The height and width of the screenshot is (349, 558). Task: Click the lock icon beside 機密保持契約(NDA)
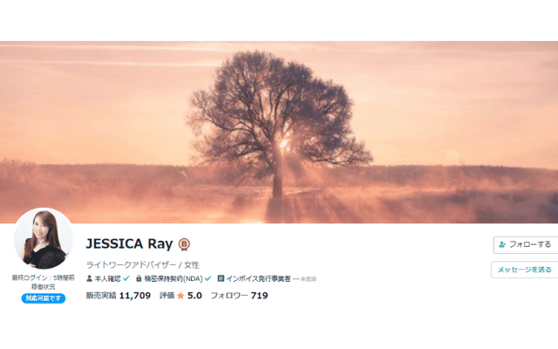click(139, 278)
